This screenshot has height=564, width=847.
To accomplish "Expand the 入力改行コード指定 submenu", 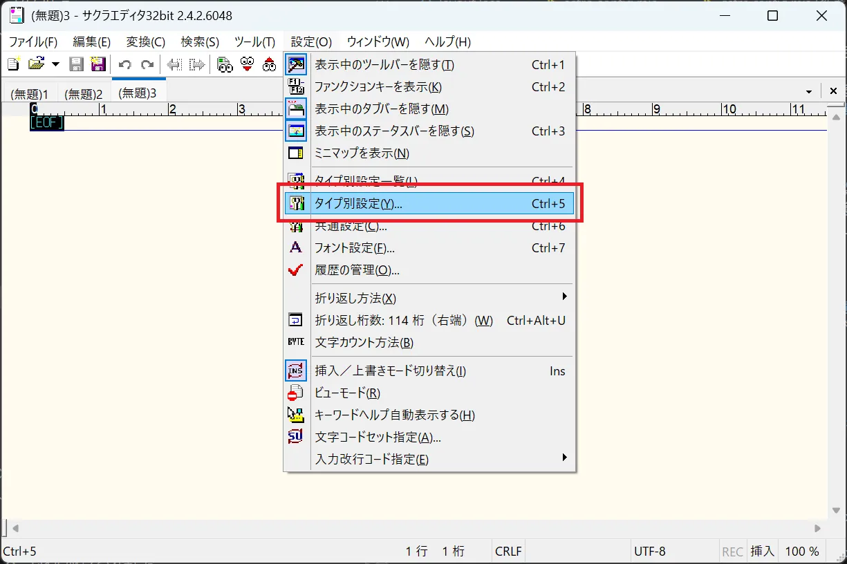I will point(429,460).
